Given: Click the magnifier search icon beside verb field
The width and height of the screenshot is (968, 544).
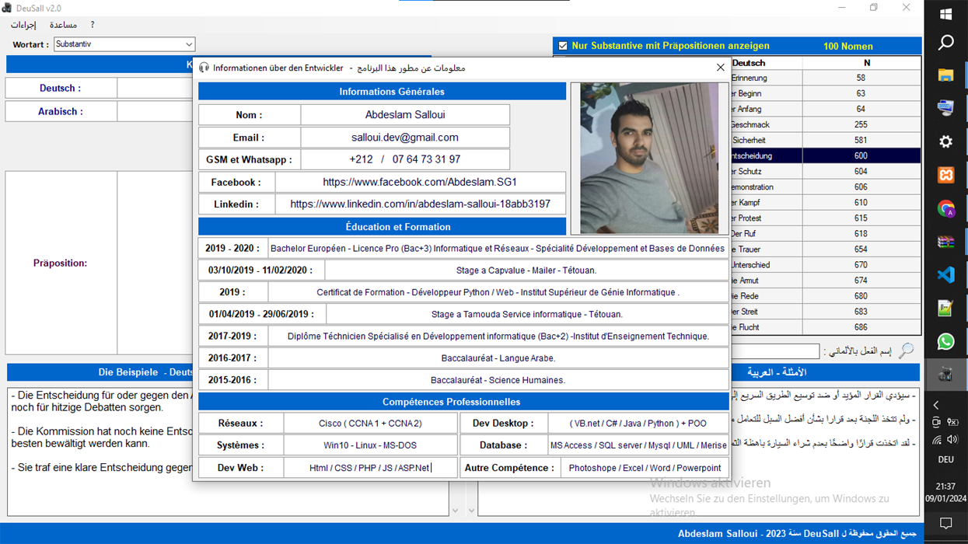Looking at the screenshot, I should coord(906,351).
